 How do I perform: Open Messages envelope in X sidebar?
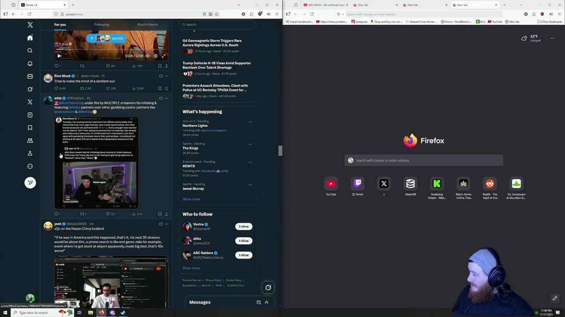tap(30, 76)
